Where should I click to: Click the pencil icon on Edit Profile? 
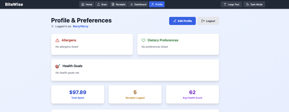click(175, 21)
